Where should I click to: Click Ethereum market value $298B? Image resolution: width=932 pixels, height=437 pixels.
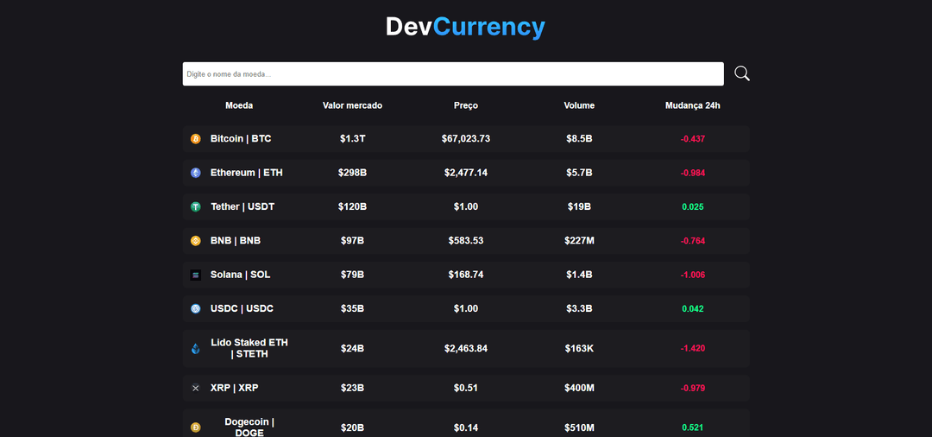352,173
